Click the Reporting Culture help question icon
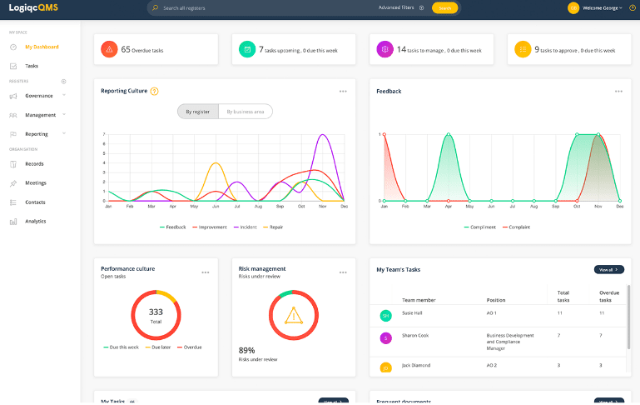 click(154, 91)
